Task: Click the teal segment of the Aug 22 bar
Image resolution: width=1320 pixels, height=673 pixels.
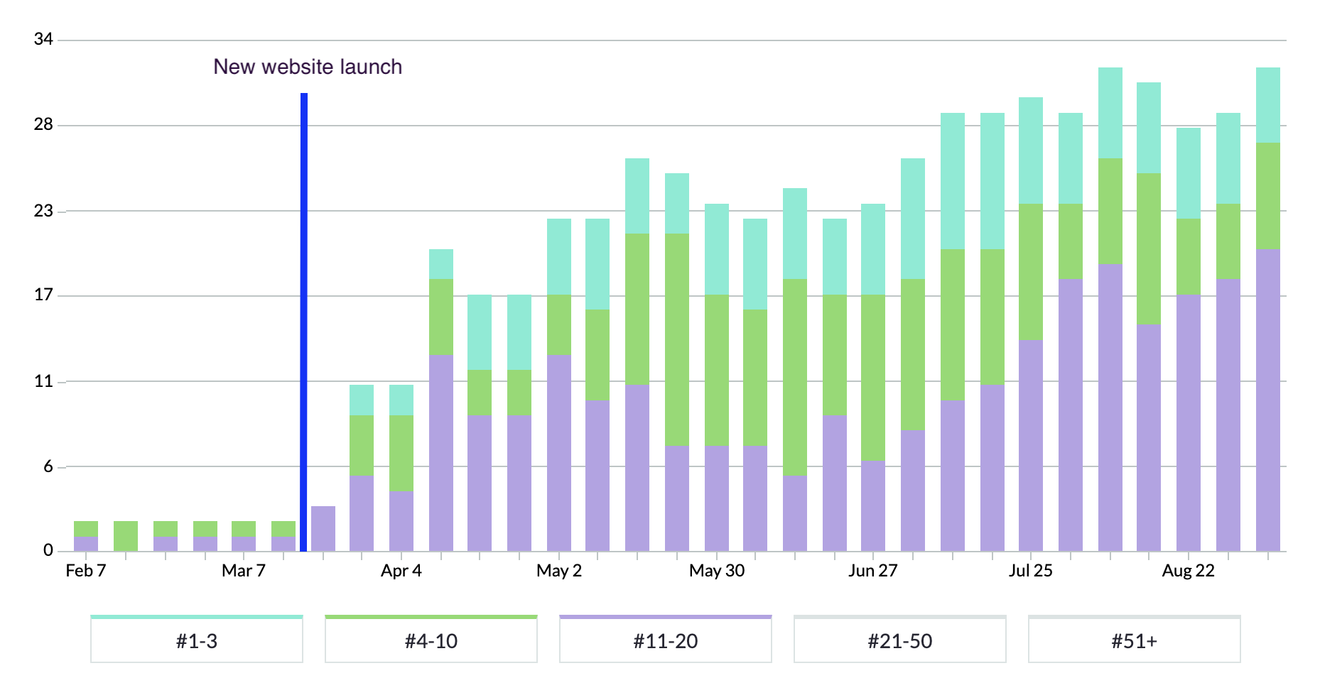Action: (1189, 173)
